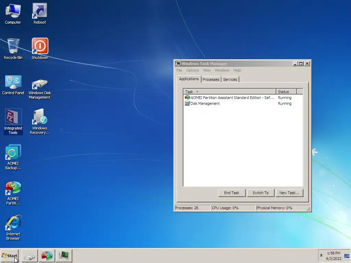Select the AOMEI Partition Assistant desktop icon
The image size is (351, 263).
13,193
